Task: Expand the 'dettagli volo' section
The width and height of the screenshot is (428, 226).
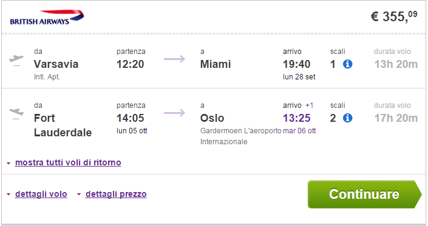Action: tap(41, 194)
